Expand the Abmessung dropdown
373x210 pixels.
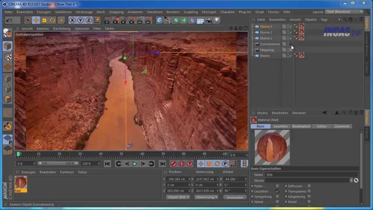[x=206, y=197]
